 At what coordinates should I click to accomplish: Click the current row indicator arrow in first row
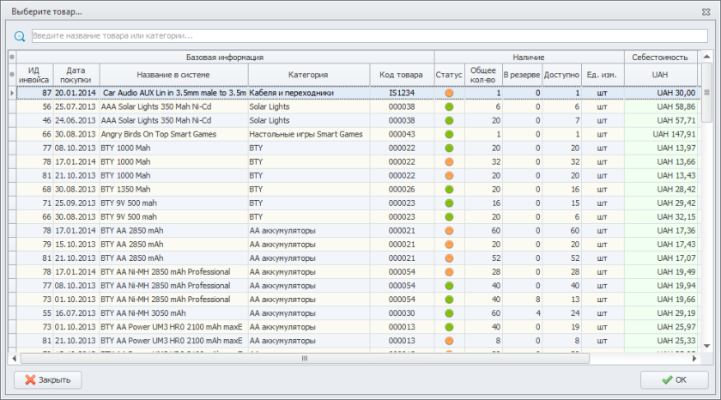coord(12,93)
